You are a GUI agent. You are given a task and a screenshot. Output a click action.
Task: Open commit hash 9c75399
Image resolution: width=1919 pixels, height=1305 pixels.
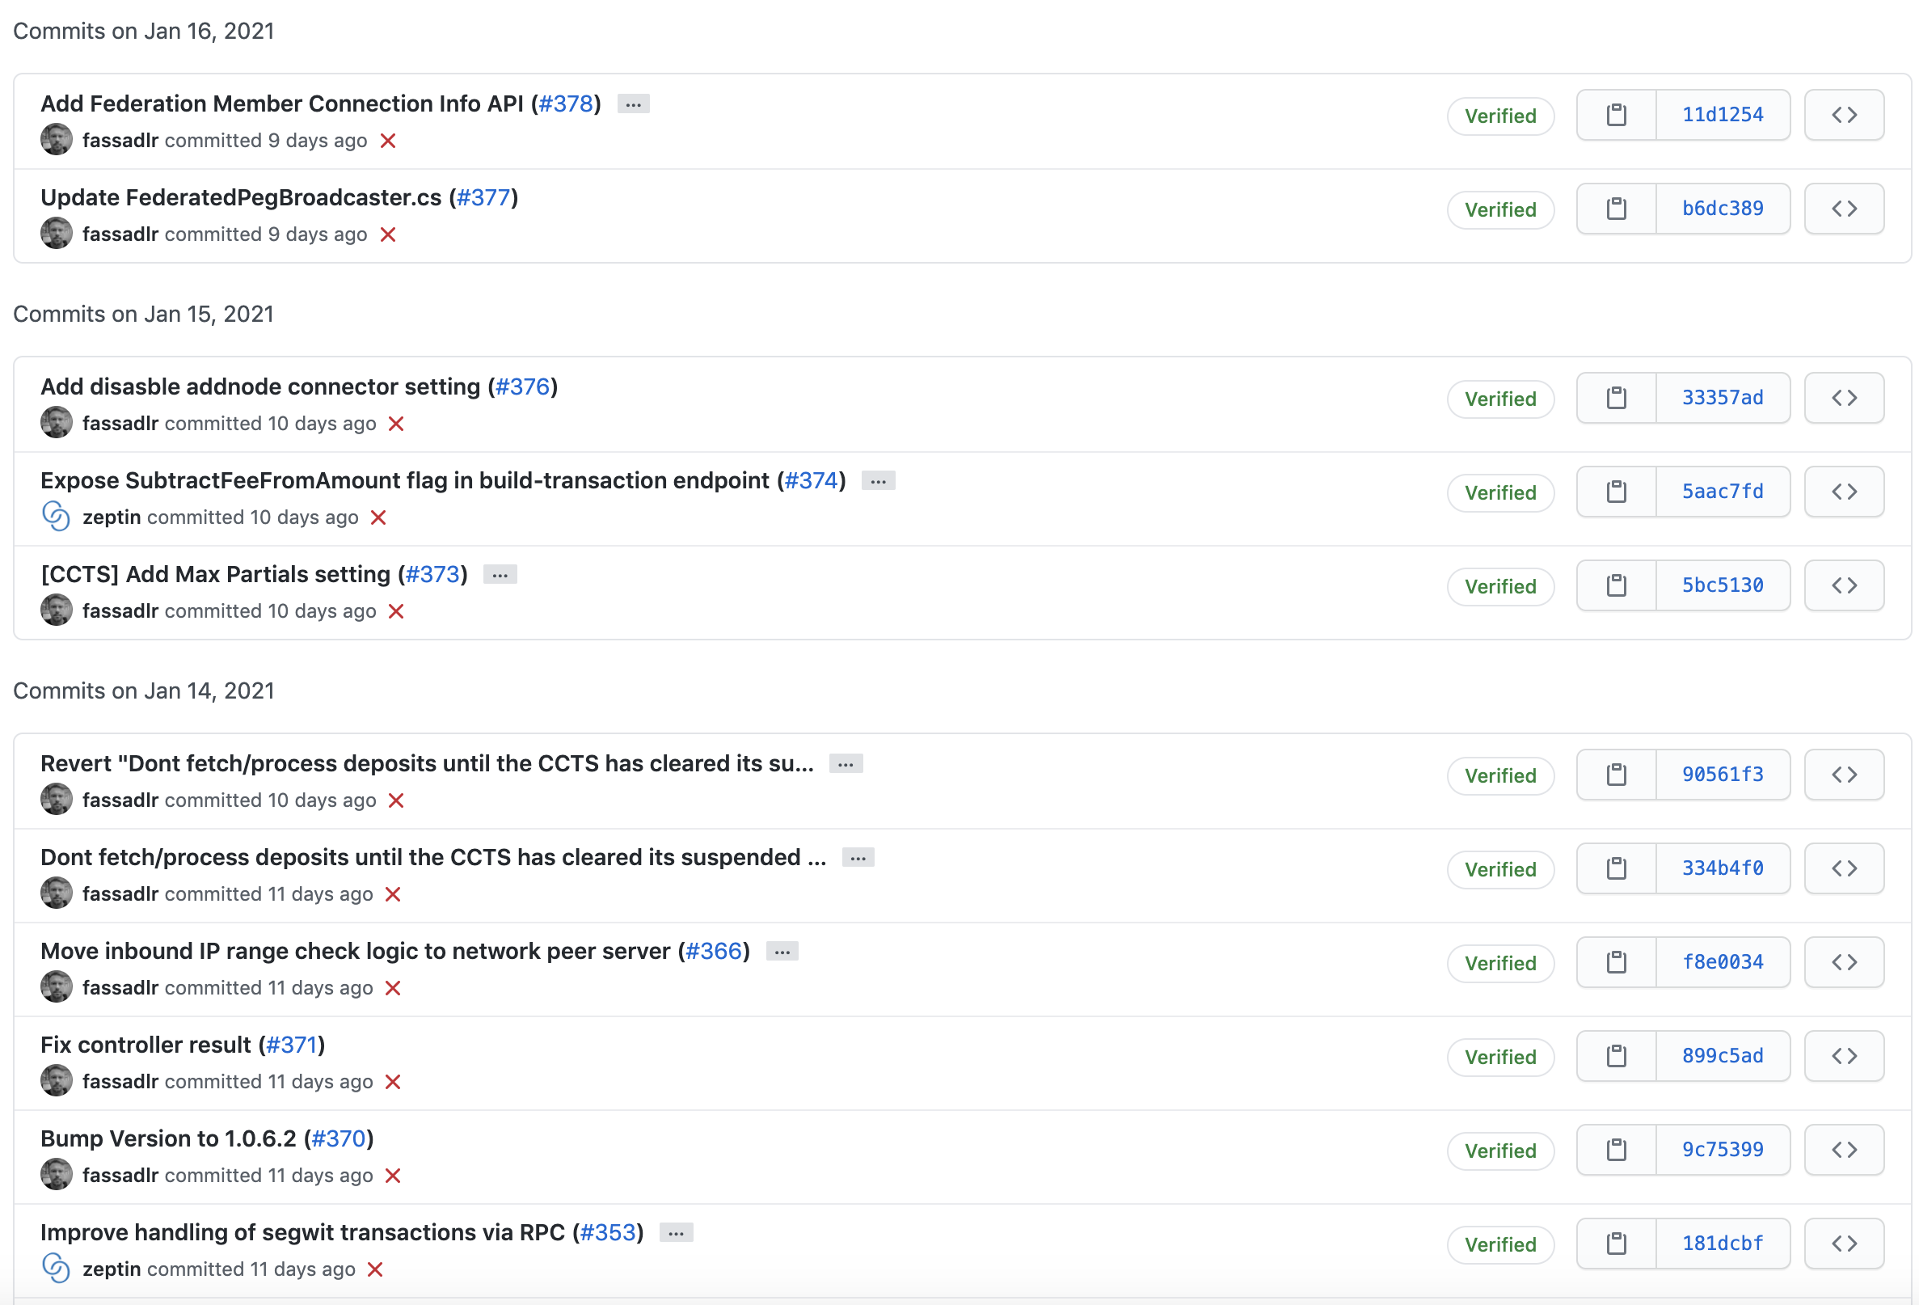pyautogui.click(x=1723, y=1150)
